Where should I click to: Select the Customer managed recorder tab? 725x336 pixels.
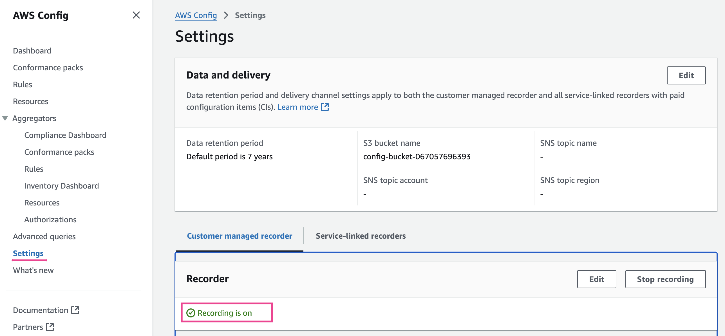click(240, 236)
